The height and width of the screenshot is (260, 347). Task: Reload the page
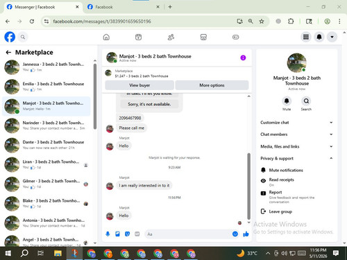(x=32, y=21)
